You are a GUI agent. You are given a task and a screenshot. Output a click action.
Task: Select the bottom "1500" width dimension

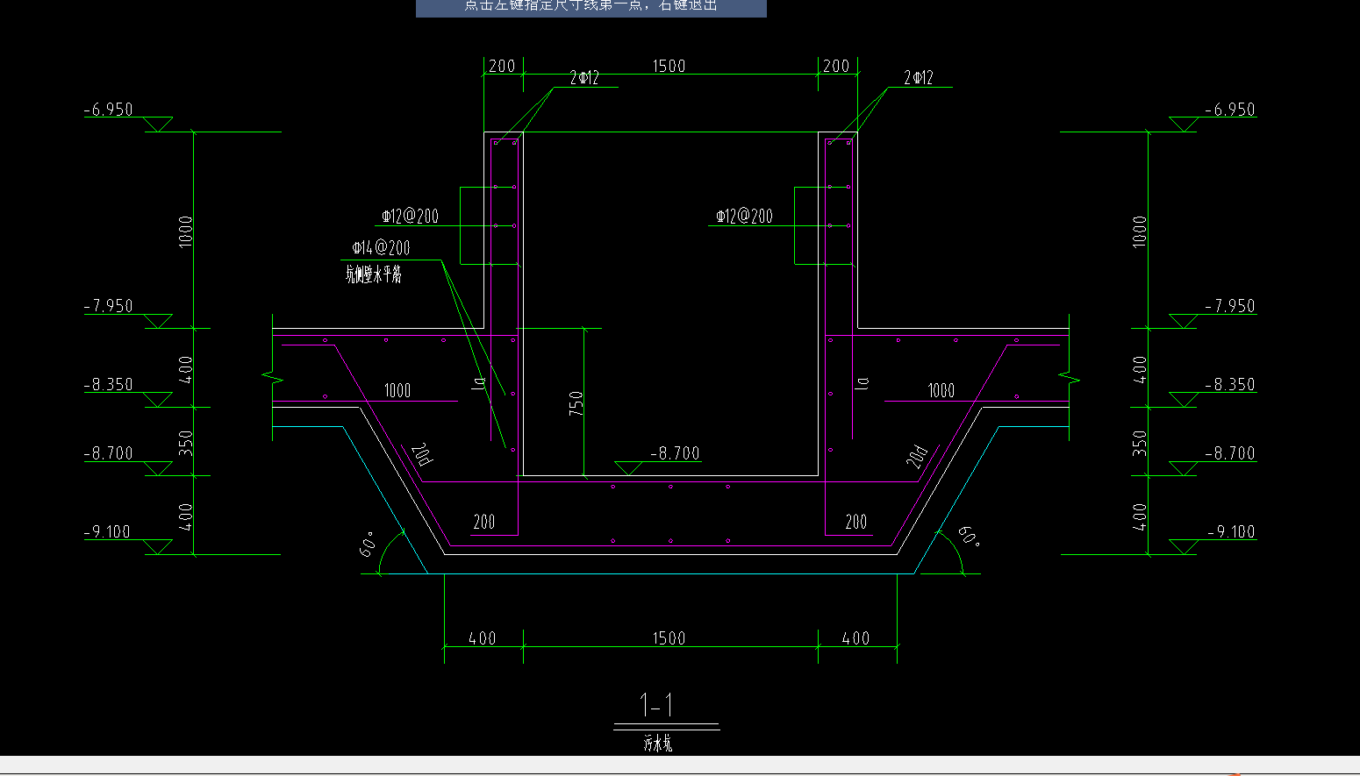pos(669,638)
